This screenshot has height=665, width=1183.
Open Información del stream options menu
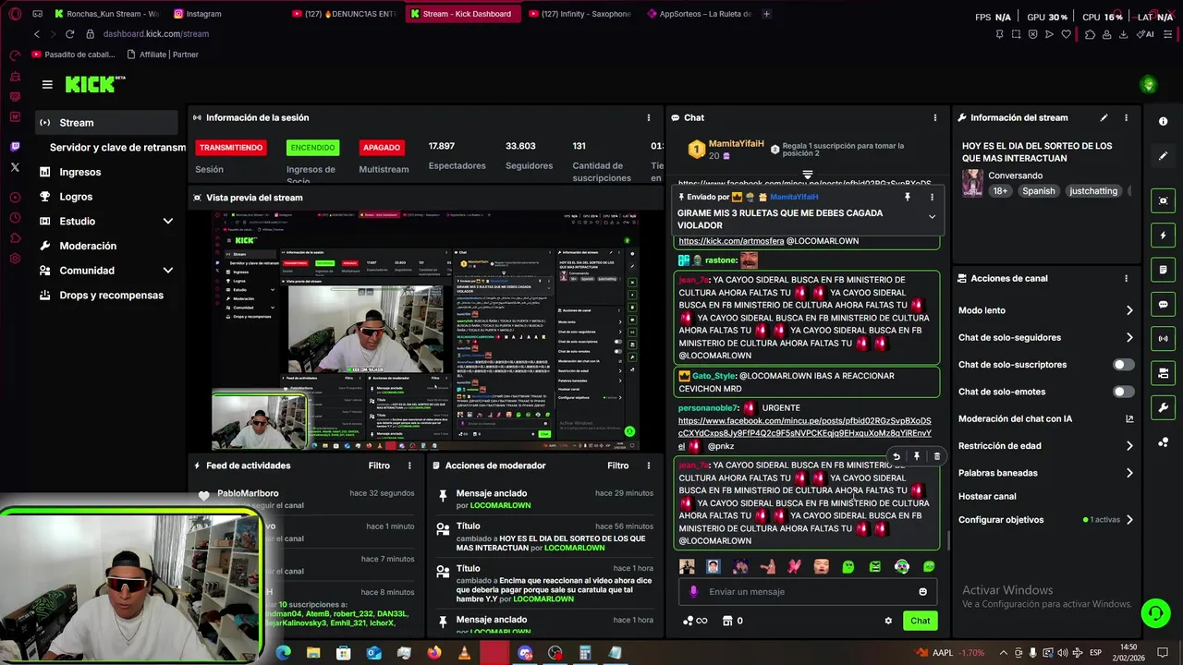pyautogui.click(x=1126, y=117)
